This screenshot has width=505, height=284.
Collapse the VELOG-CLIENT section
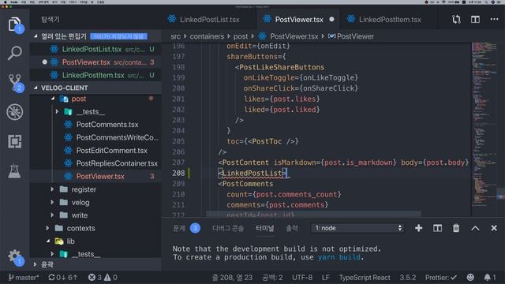95,88
